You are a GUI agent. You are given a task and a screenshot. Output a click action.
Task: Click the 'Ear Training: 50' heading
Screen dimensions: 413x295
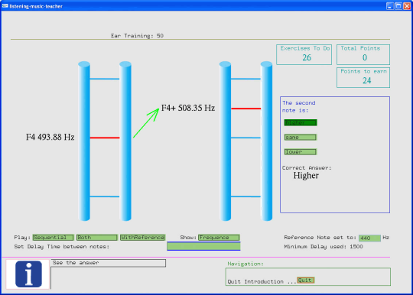click(x=137, y=35)
